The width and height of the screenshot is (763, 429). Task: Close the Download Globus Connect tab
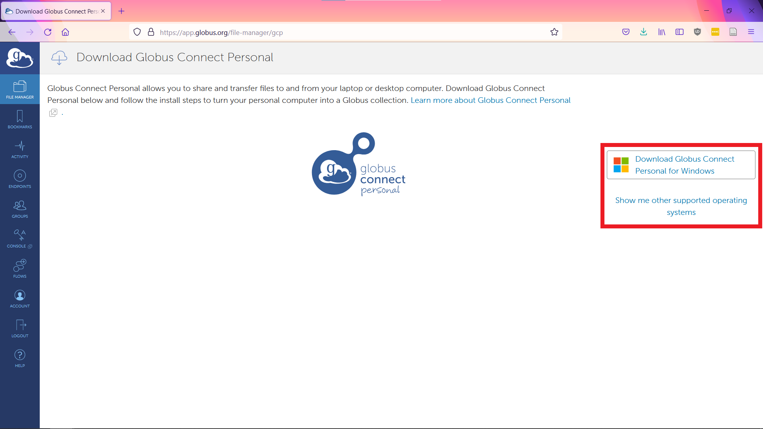click(103, 11)
